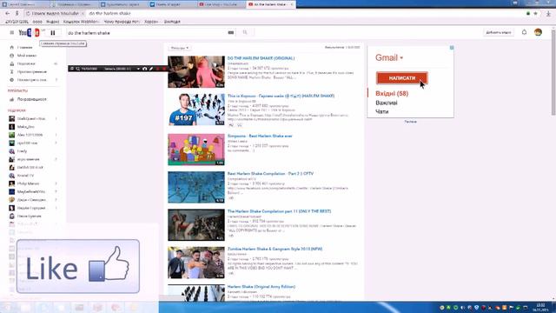The height and width of the screenshot is (313, 556).
Task: Open the browser downloads arrow icon
Action: coord(548,14)
